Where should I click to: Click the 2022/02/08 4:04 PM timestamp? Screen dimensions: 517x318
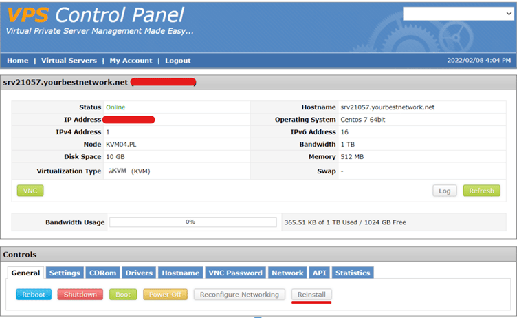tap(478, 61)
